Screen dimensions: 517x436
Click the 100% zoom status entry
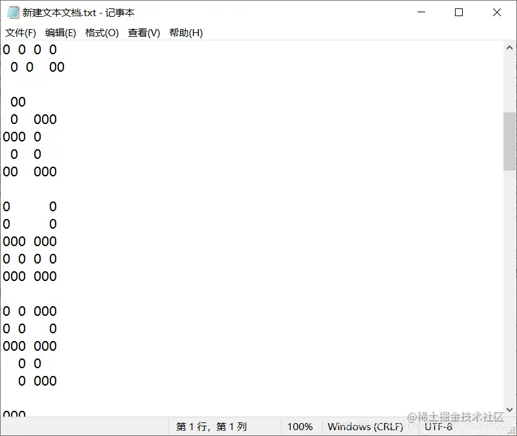pos(300,427)
